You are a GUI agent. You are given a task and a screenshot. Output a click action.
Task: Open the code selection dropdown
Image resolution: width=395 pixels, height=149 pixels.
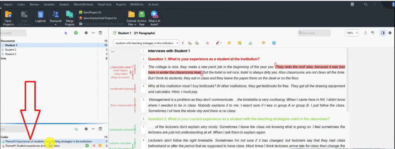[146, 43]
